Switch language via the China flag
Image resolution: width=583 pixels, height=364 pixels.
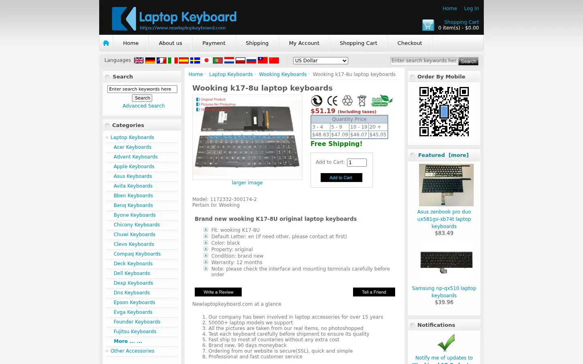pyautogui.click(x=274, y=60)
